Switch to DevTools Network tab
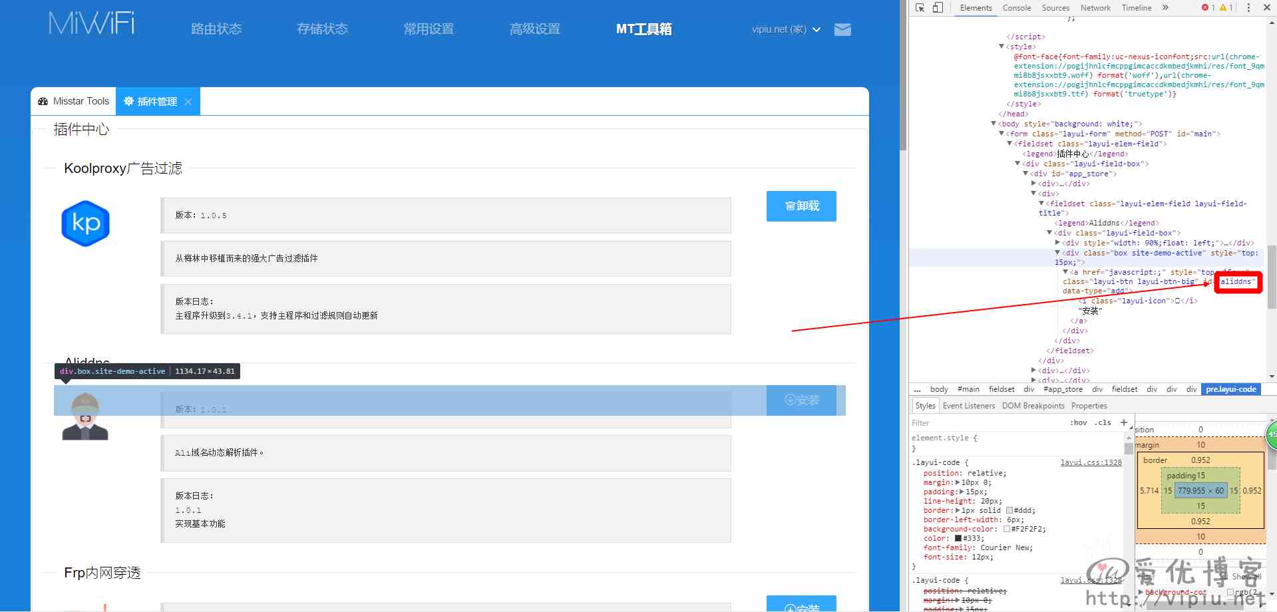This screenshot has height=612, width=1277. coord(1095,8)
